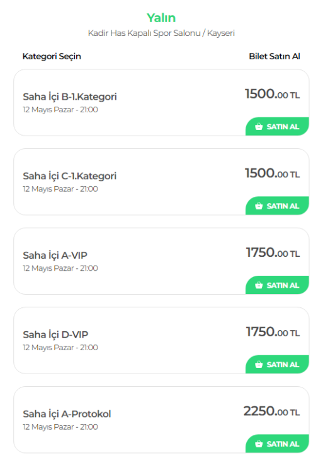Click the 1750.00 TL price of A-VIP
318x460 pixels.
click(273, 252)
